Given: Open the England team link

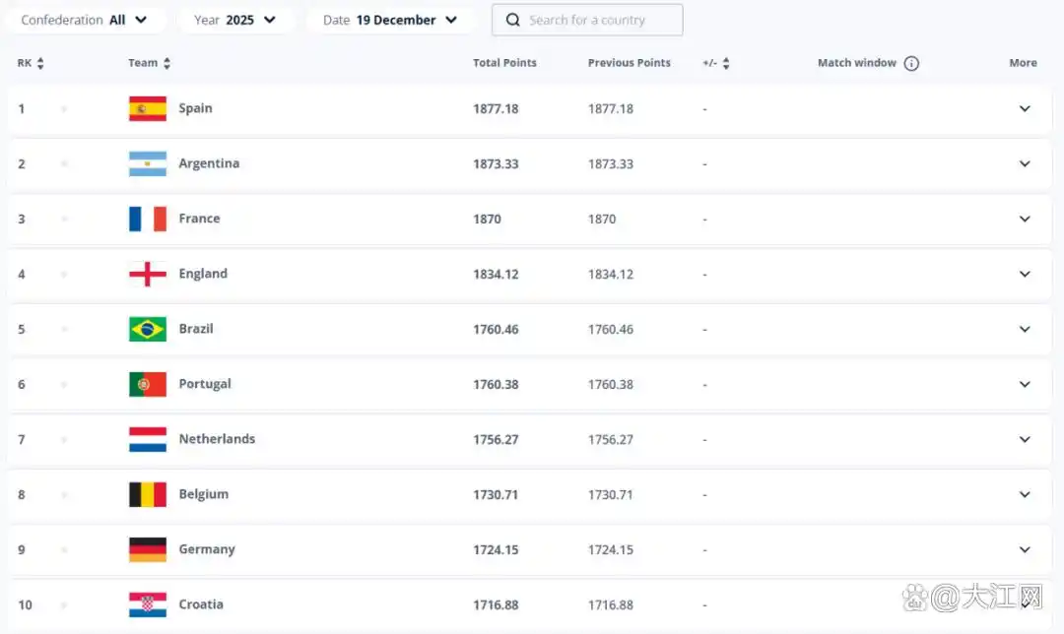Looking at the screenshot, I should point(203,274).
